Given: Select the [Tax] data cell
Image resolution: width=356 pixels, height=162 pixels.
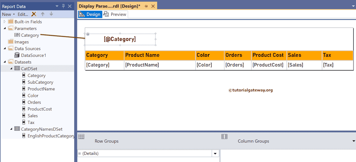Looking at the screenshot, I should (x=338, y=65).
